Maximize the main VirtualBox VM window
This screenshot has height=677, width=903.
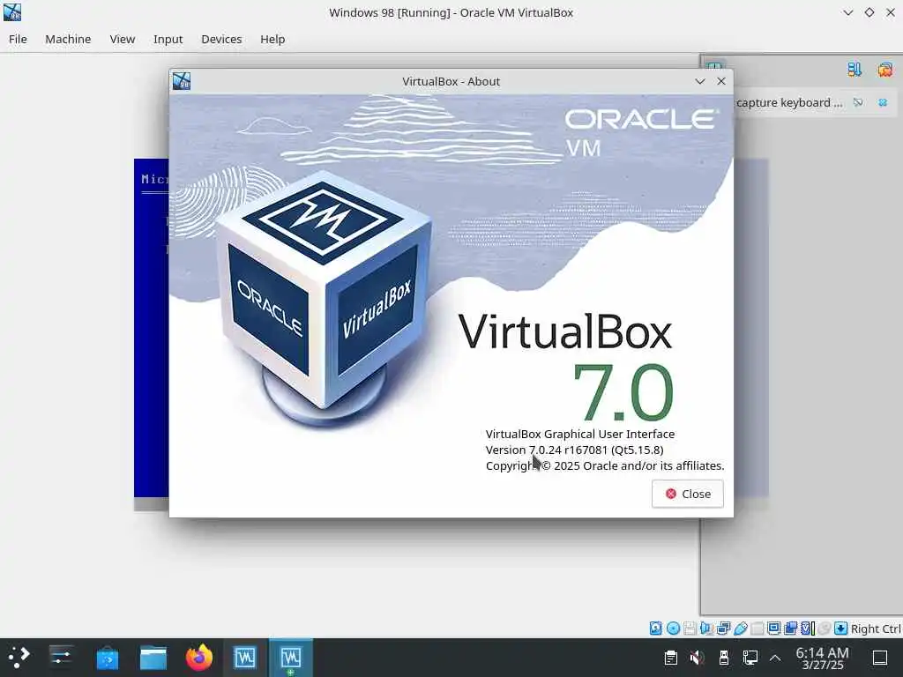tap(869, 12)
